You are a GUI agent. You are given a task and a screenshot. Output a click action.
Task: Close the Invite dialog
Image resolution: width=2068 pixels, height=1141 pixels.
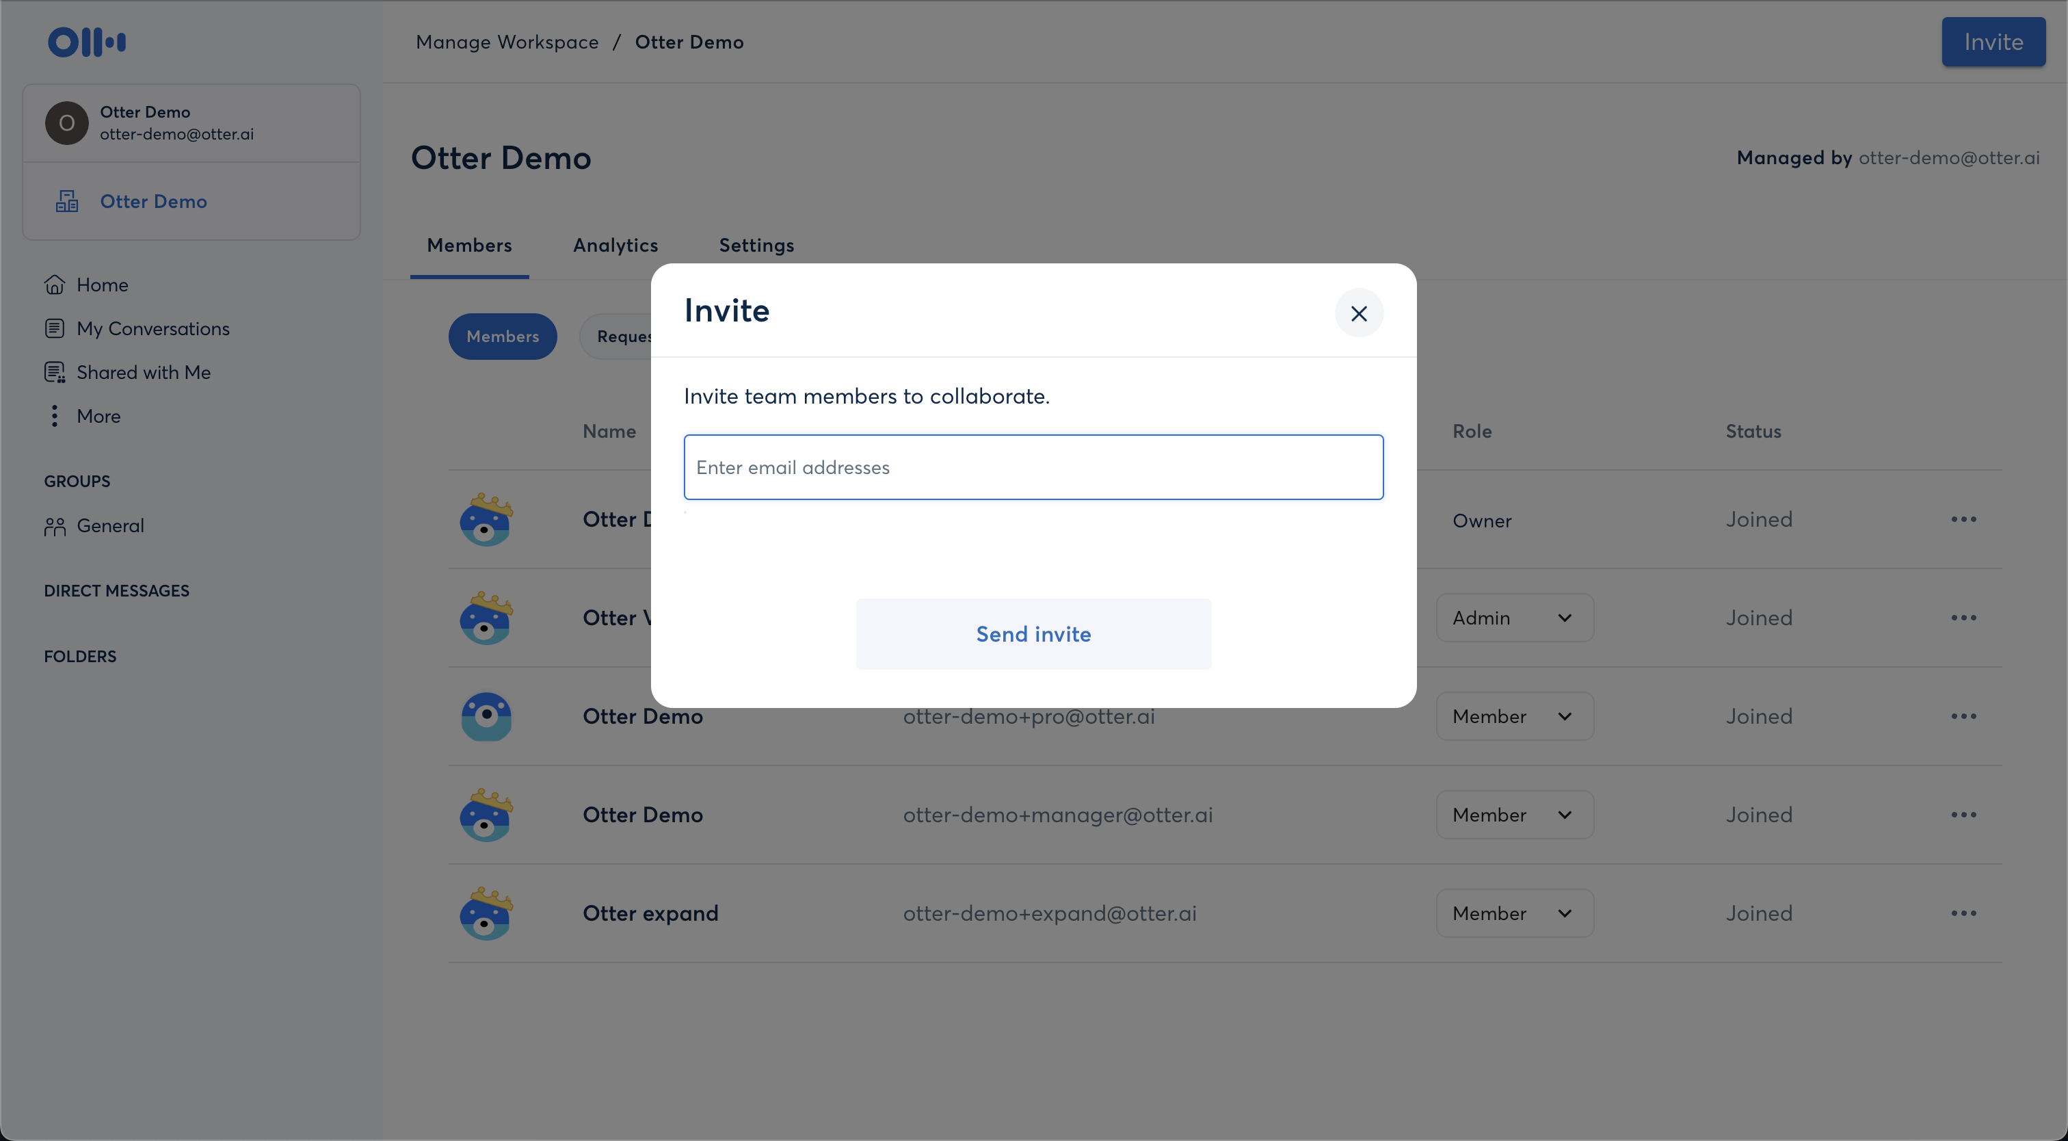coord(1358,313)
